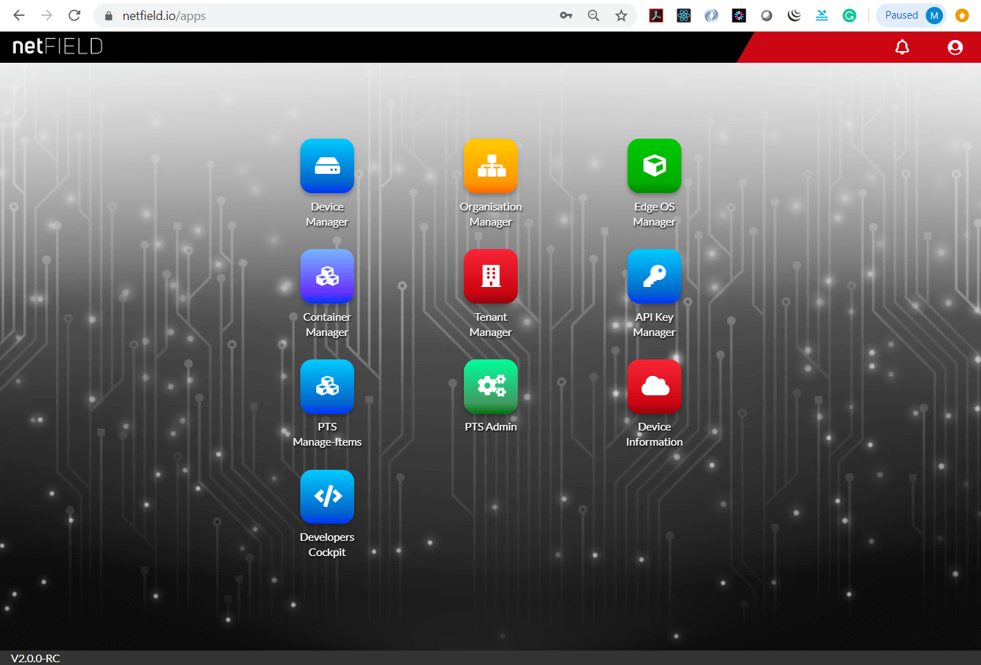Expand the Paused sync account dropdown
The width and height of the screenshot is (981, 665).
click(910, 14)
